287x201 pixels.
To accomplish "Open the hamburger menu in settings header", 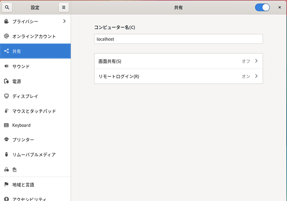I will coord(63,7).
